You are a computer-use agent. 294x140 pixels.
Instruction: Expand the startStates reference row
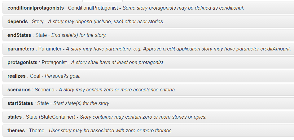pos(148,103)
